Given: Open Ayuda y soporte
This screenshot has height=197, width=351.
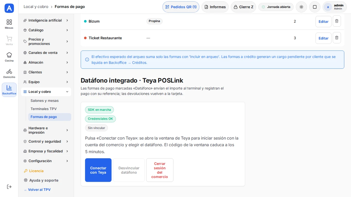Looking at the screenshot, I should point(46,180).
